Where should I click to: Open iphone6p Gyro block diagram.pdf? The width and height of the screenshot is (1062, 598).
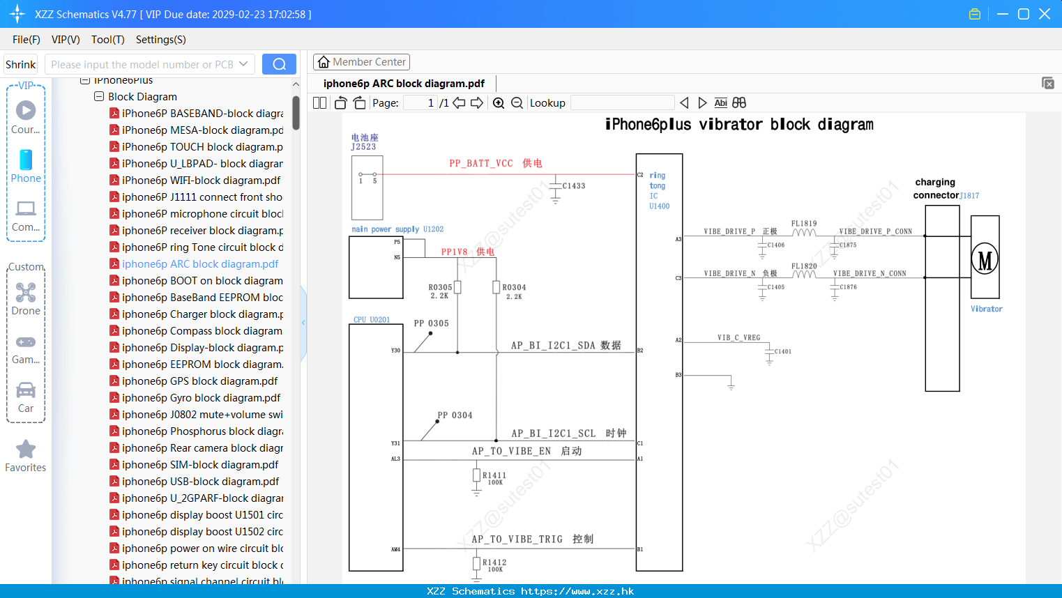(195, 397)
